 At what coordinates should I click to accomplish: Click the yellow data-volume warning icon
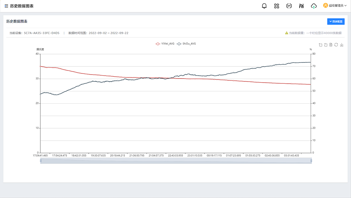pyautogui.click(x=287, y=33)
